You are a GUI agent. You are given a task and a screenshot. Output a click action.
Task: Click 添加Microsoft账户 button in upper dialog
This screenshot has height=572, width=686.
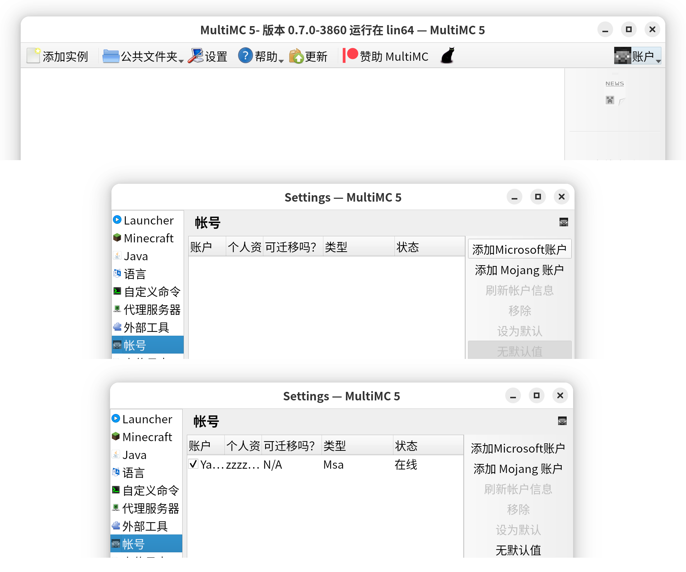[x=520, y=249]
